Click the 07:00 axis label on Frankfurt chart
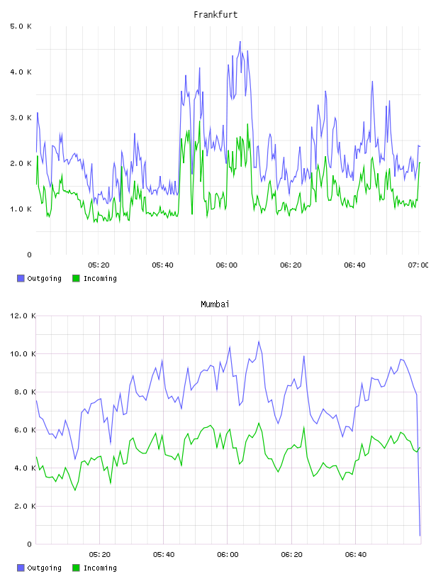Screen dimensions: 431x579 tap(418, 265)
